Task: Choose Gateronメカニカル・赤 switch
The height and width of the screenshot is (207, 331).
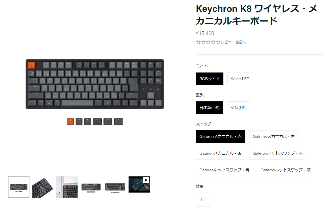Action: pos(220,137)
